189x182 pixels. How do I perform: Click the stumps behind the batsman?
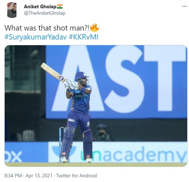(x=62, y=144)
